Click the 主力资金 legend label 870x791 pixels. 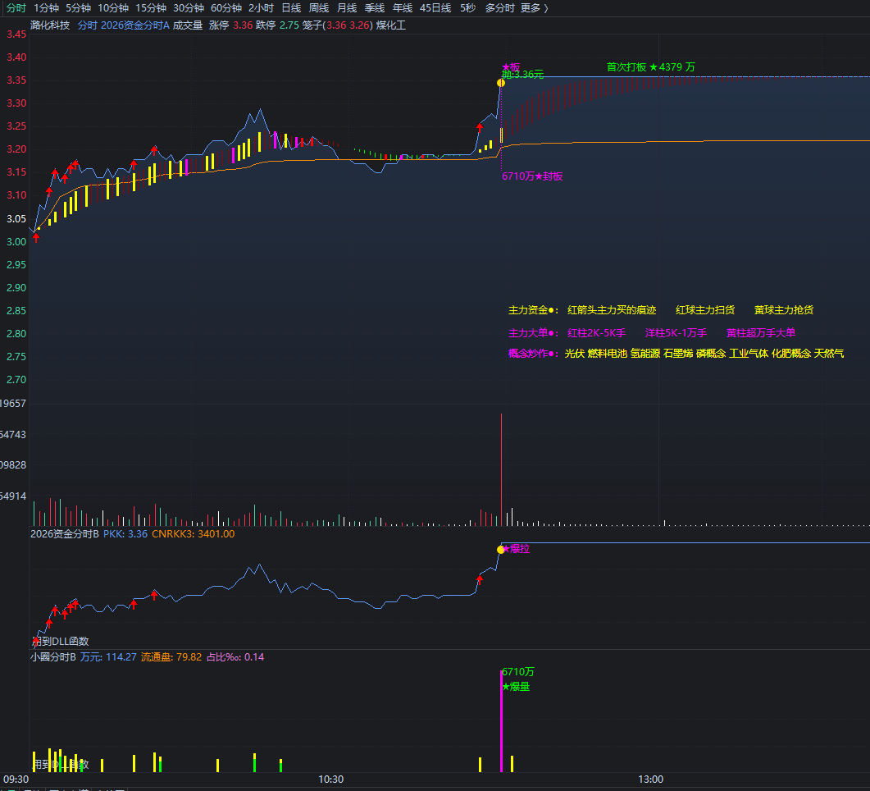tap(533, 309)
